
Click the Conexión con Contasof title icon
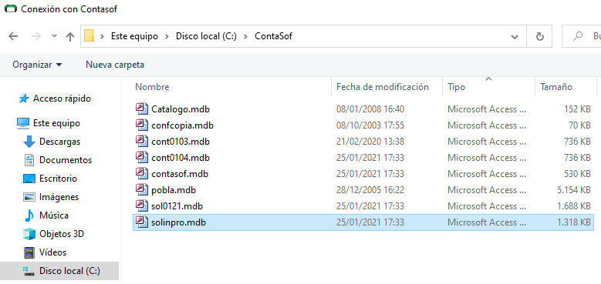(10, 8)
